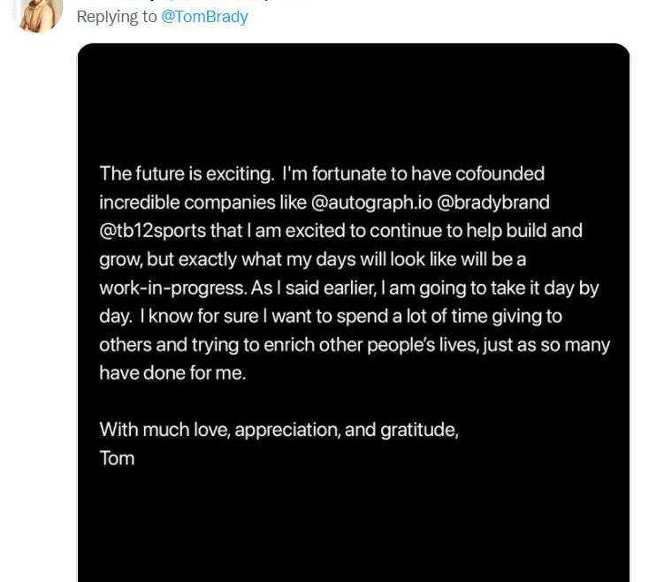Click the "have done for me." line
Screen dimensions: 649x582
click(x=172, y=373)
